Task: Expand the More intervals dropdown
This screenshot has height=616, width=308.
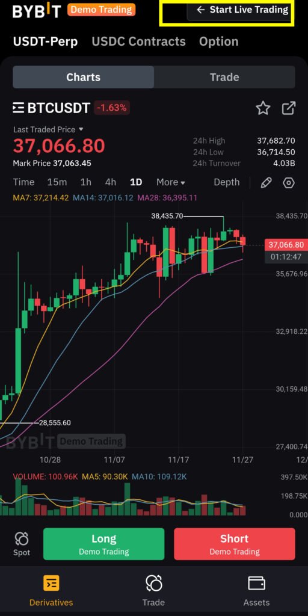Action: click(170, 182)
